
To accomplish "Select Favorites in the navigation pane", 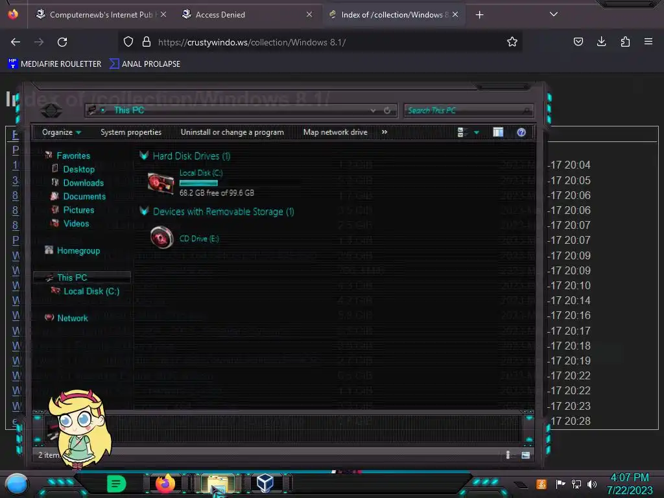I will (73, 156).
